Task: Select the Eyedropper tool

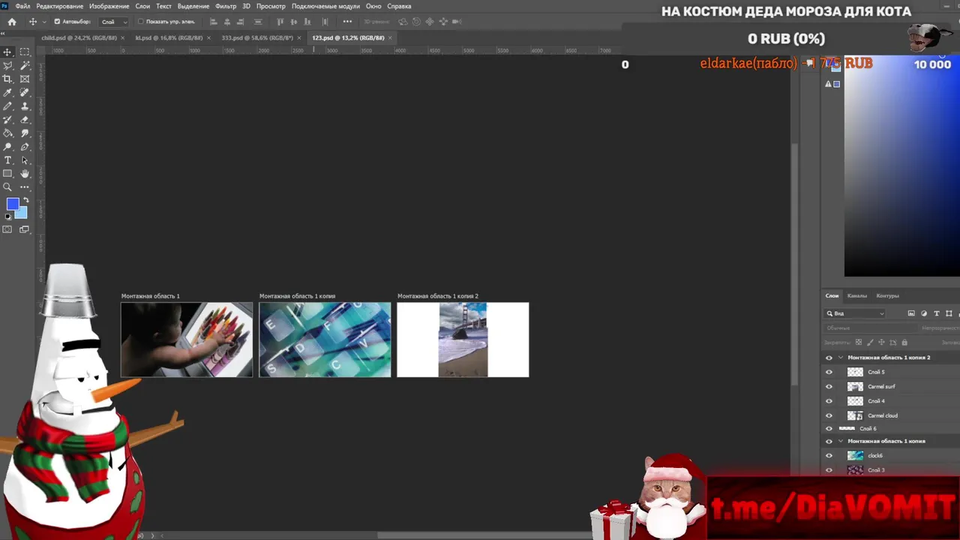Action: (7, 92)
